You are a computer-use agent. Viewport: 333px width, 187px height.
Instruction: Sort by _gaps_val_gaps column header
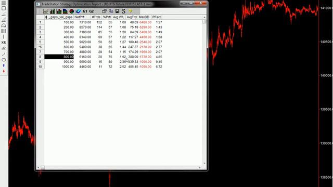(x=59, y=17)
